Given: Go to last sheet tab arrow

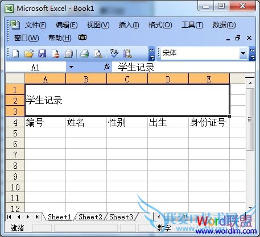Looking at the screenshot, I should 38,217.
